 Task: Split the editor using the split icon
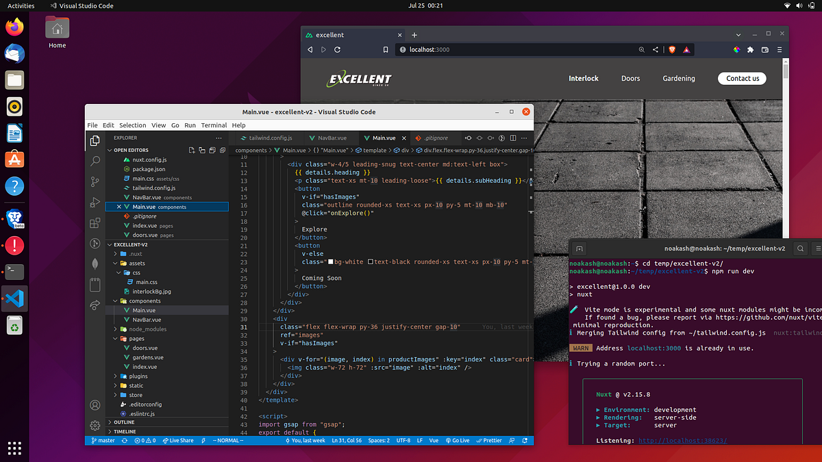513,138
